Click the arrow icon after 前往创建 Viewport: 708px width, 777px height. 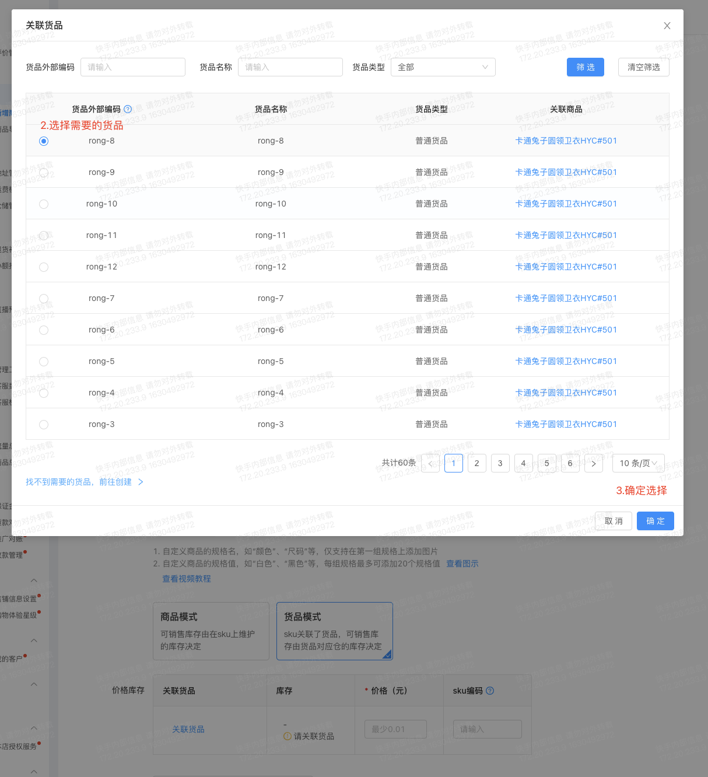140,482
